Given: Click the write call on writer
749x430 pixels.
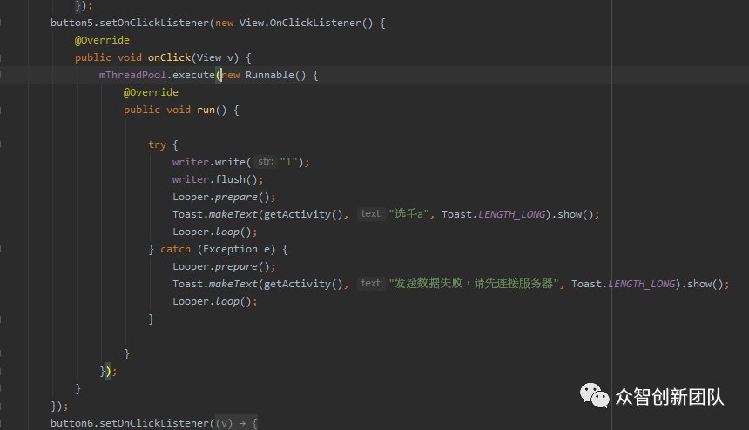Looking at the screenshot, I should coord(230,162).
